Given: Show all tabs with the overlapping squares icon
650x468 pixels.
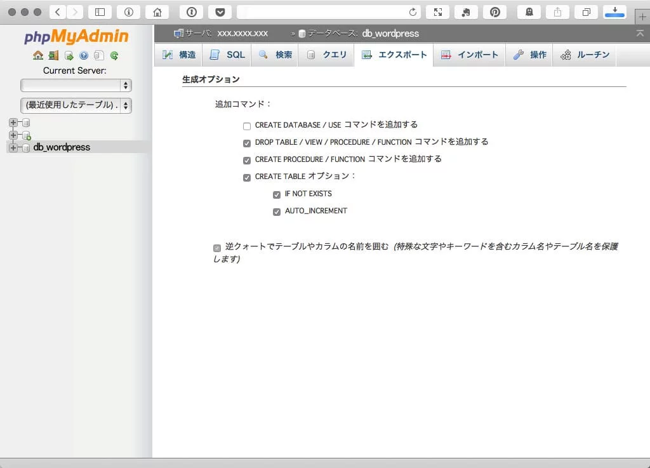Looking at the screenshot, I should coord(586,12).
